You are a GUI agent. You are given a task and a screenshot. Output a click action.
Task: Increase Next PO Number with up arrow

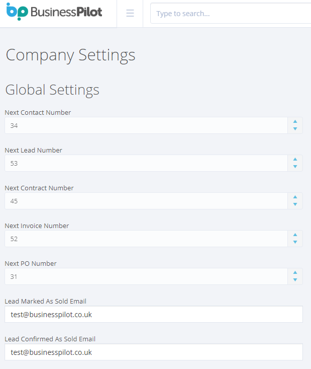[x=295, y=272]
